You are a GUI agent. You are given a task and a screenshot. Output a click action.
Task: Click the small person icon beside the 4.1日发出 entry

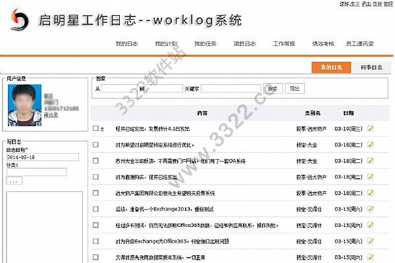102,130
